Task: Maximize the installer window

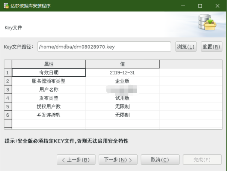Action: click(200, 6)
